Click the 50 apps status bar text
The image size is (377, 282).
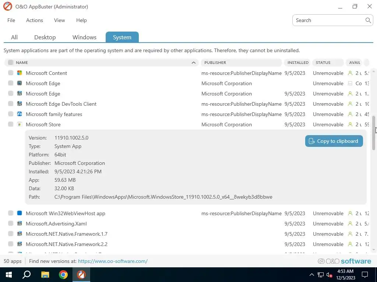coord(13,261)
